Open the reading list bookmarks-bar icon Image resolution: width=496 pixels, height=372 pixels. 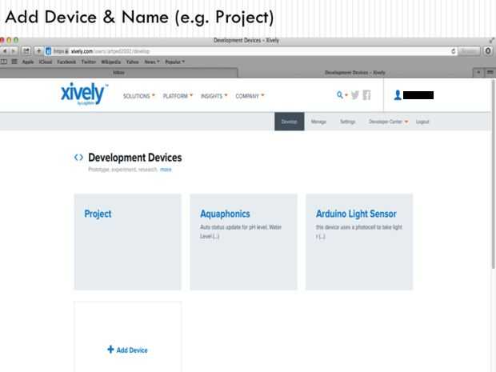coord(4,62)
